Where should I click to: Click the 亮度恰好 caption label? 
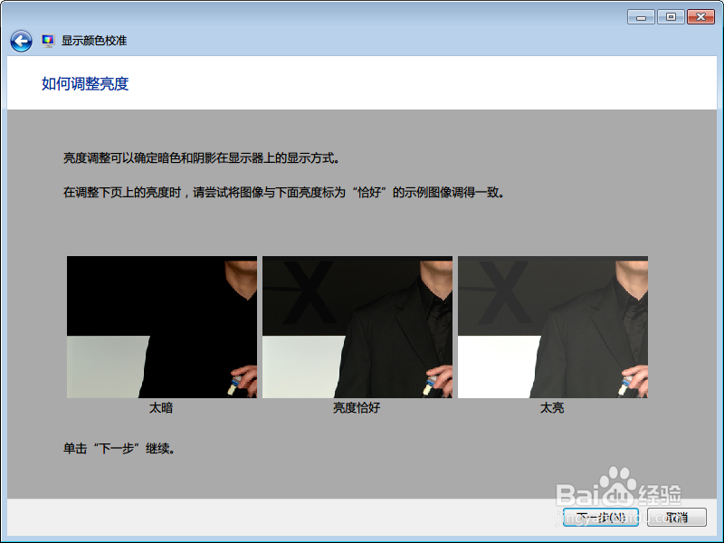[x=358, y=407]
